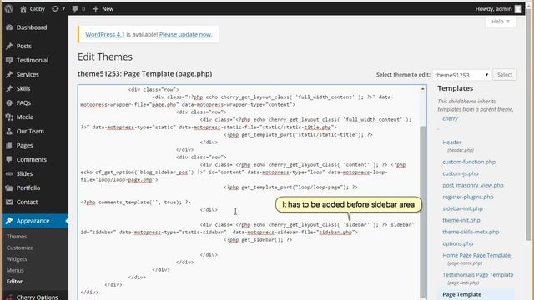Open register-plugins.php template
This screenshot has height=300, width=534.
point(468,197)
